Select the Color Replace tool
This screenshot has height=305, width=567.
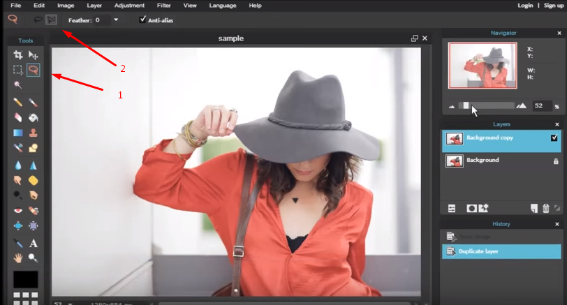(x=17, y=148)
